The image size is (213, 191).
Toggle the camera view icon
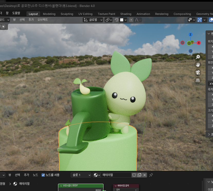tap(198, 72)
